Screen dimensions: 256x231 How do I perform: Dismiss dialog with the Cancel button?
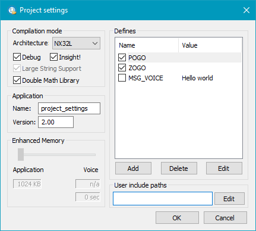225,218
